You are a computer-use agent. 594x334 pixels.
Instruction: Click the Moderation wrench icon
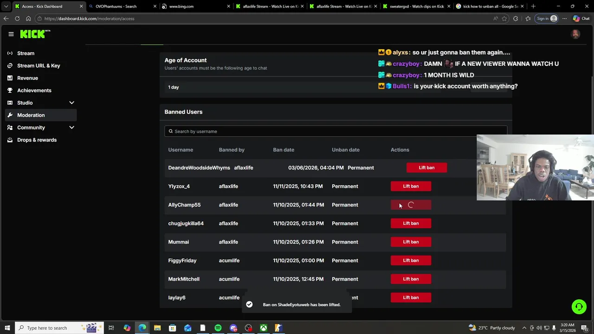point(10,115)
